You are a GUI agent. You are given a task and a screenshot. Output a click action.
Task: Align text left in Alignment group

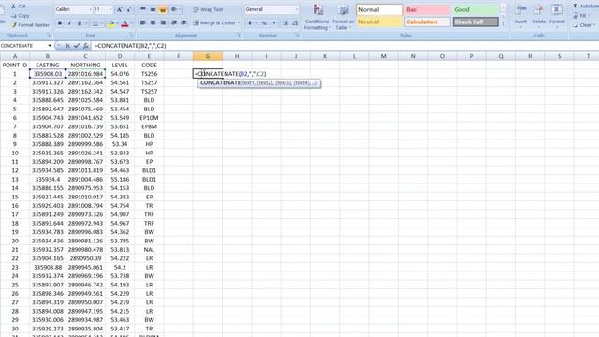pyautogui.click(x=143, y=22)
